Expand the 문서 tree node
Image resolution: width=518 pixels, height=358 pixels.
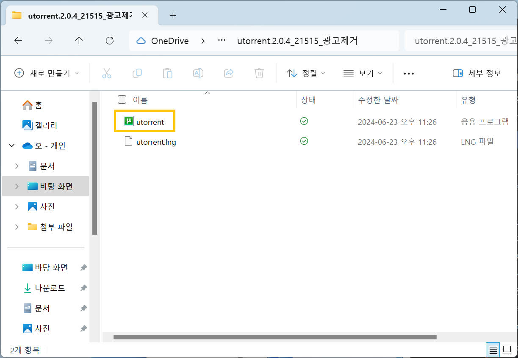17,166
